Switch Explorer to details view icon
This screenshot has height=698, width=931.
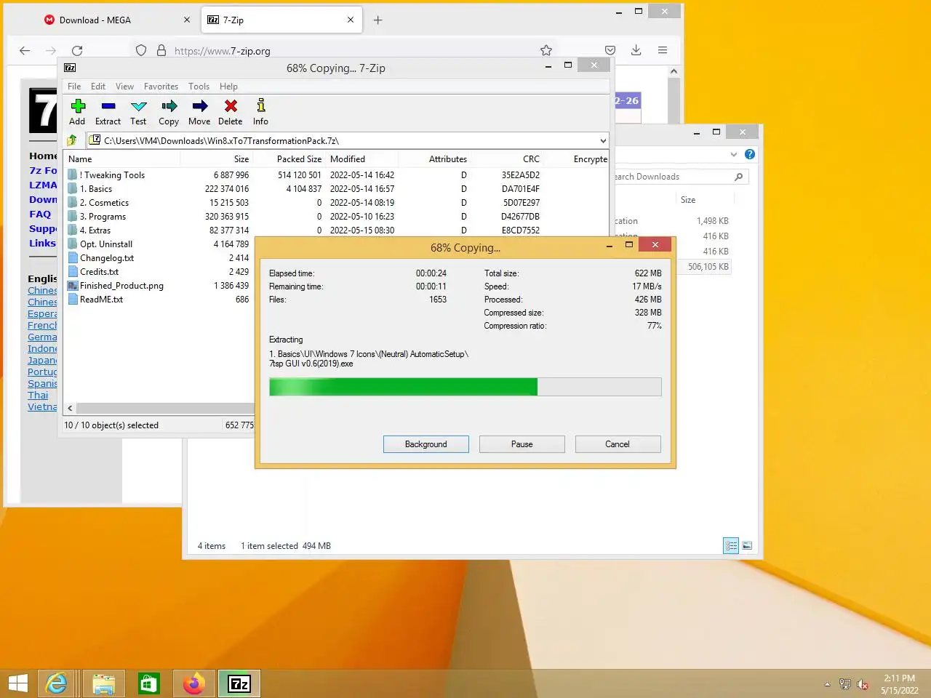(x=731, y=545)
